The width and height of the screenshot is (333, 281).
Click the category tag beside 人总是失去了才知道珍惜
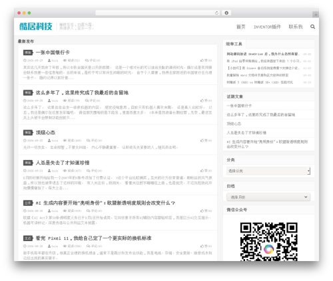click(x=28, y=163)
